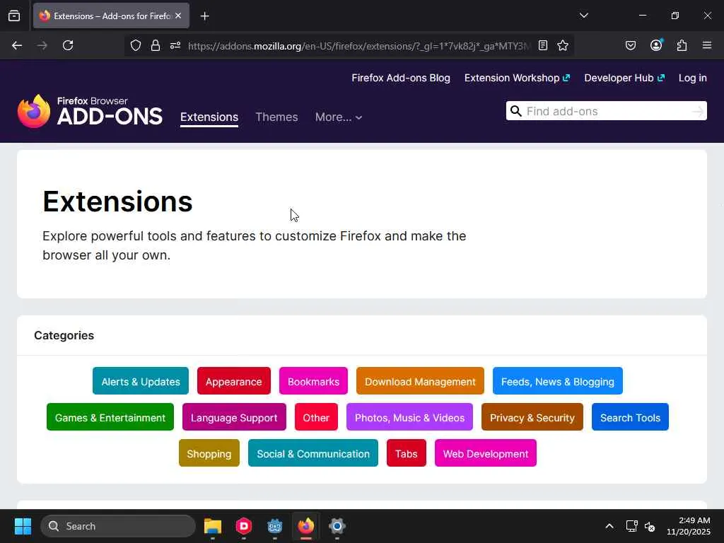724x543 pixels.
Task: Open the Settings gear taskbar icon
Action: [x=337, y=526]
